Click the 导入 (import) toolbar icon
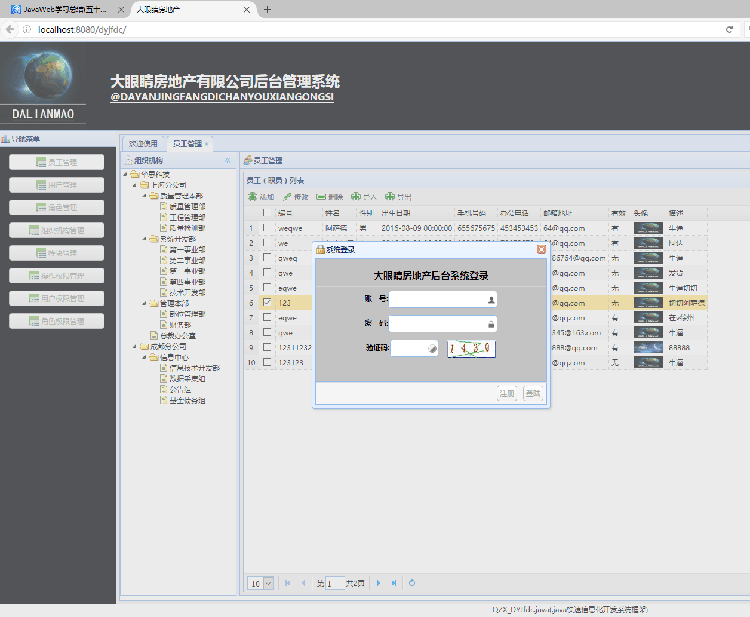The image size is (750, 617). (x=356, y=197)
